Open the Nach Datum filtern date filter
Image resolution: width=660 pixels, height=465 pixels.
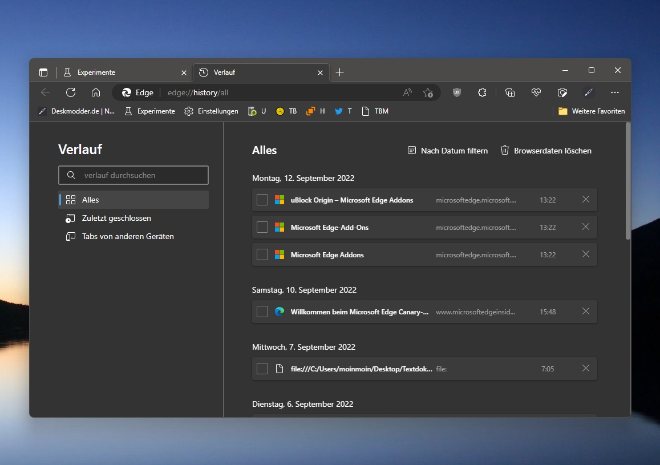tap(448, 151)
